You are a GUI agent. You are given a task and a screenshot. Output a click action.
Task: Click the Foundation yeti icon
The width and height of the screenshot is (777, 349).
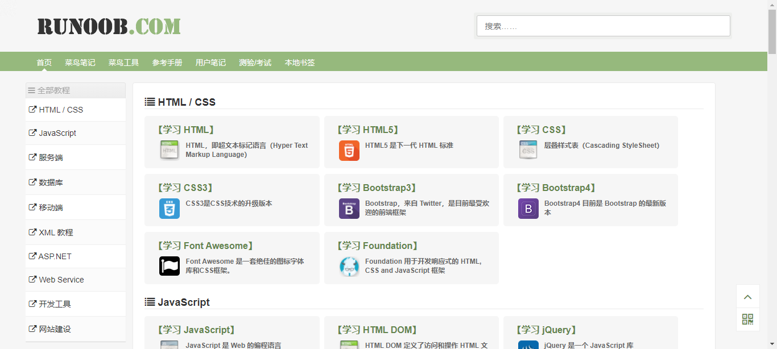[x=349, y=266]
